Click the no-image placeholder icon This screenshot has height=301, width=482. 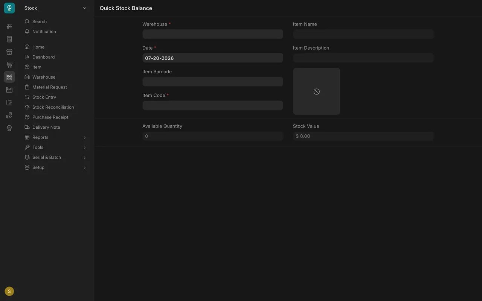[317, 91]
